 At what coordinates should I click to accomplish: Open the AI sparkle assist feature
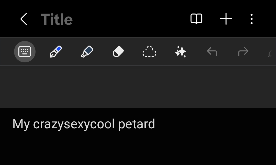click(180, 52)
